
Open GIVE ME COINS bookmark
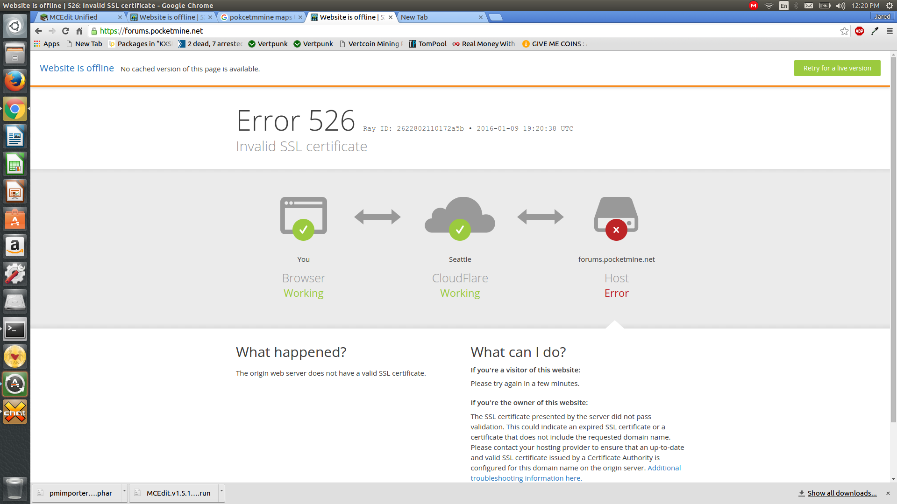point(554,44)
